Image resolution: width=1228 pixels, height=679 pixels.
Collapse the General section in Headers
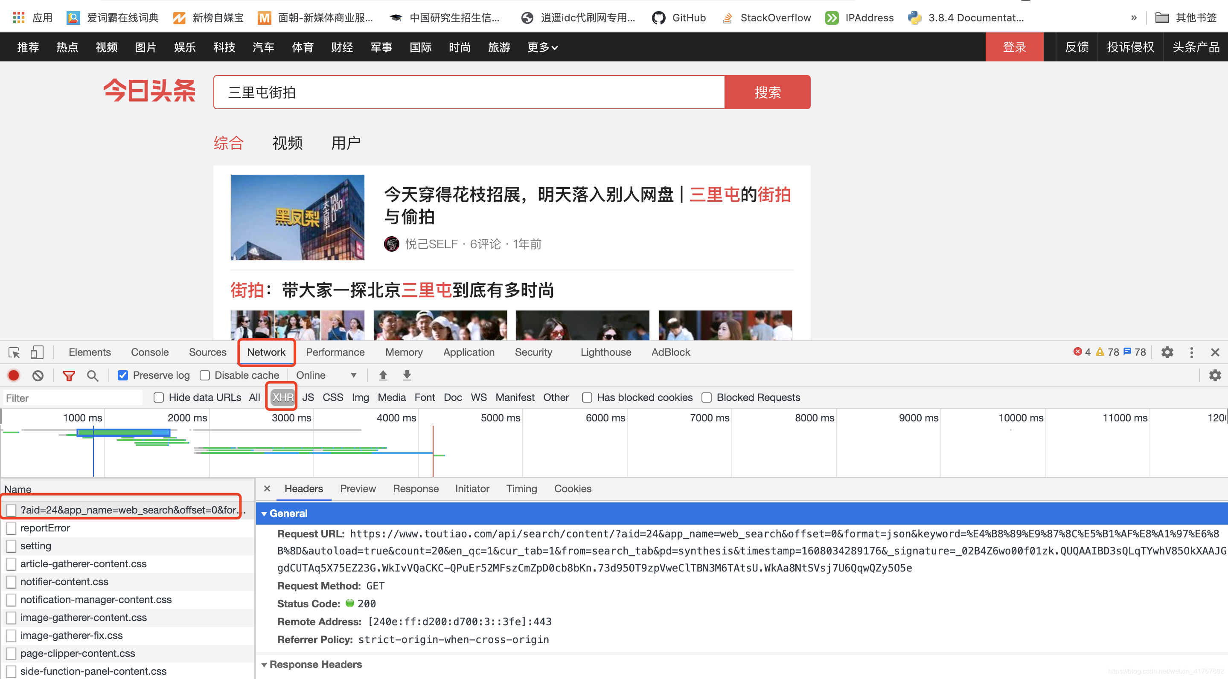(x=265, y=513)
